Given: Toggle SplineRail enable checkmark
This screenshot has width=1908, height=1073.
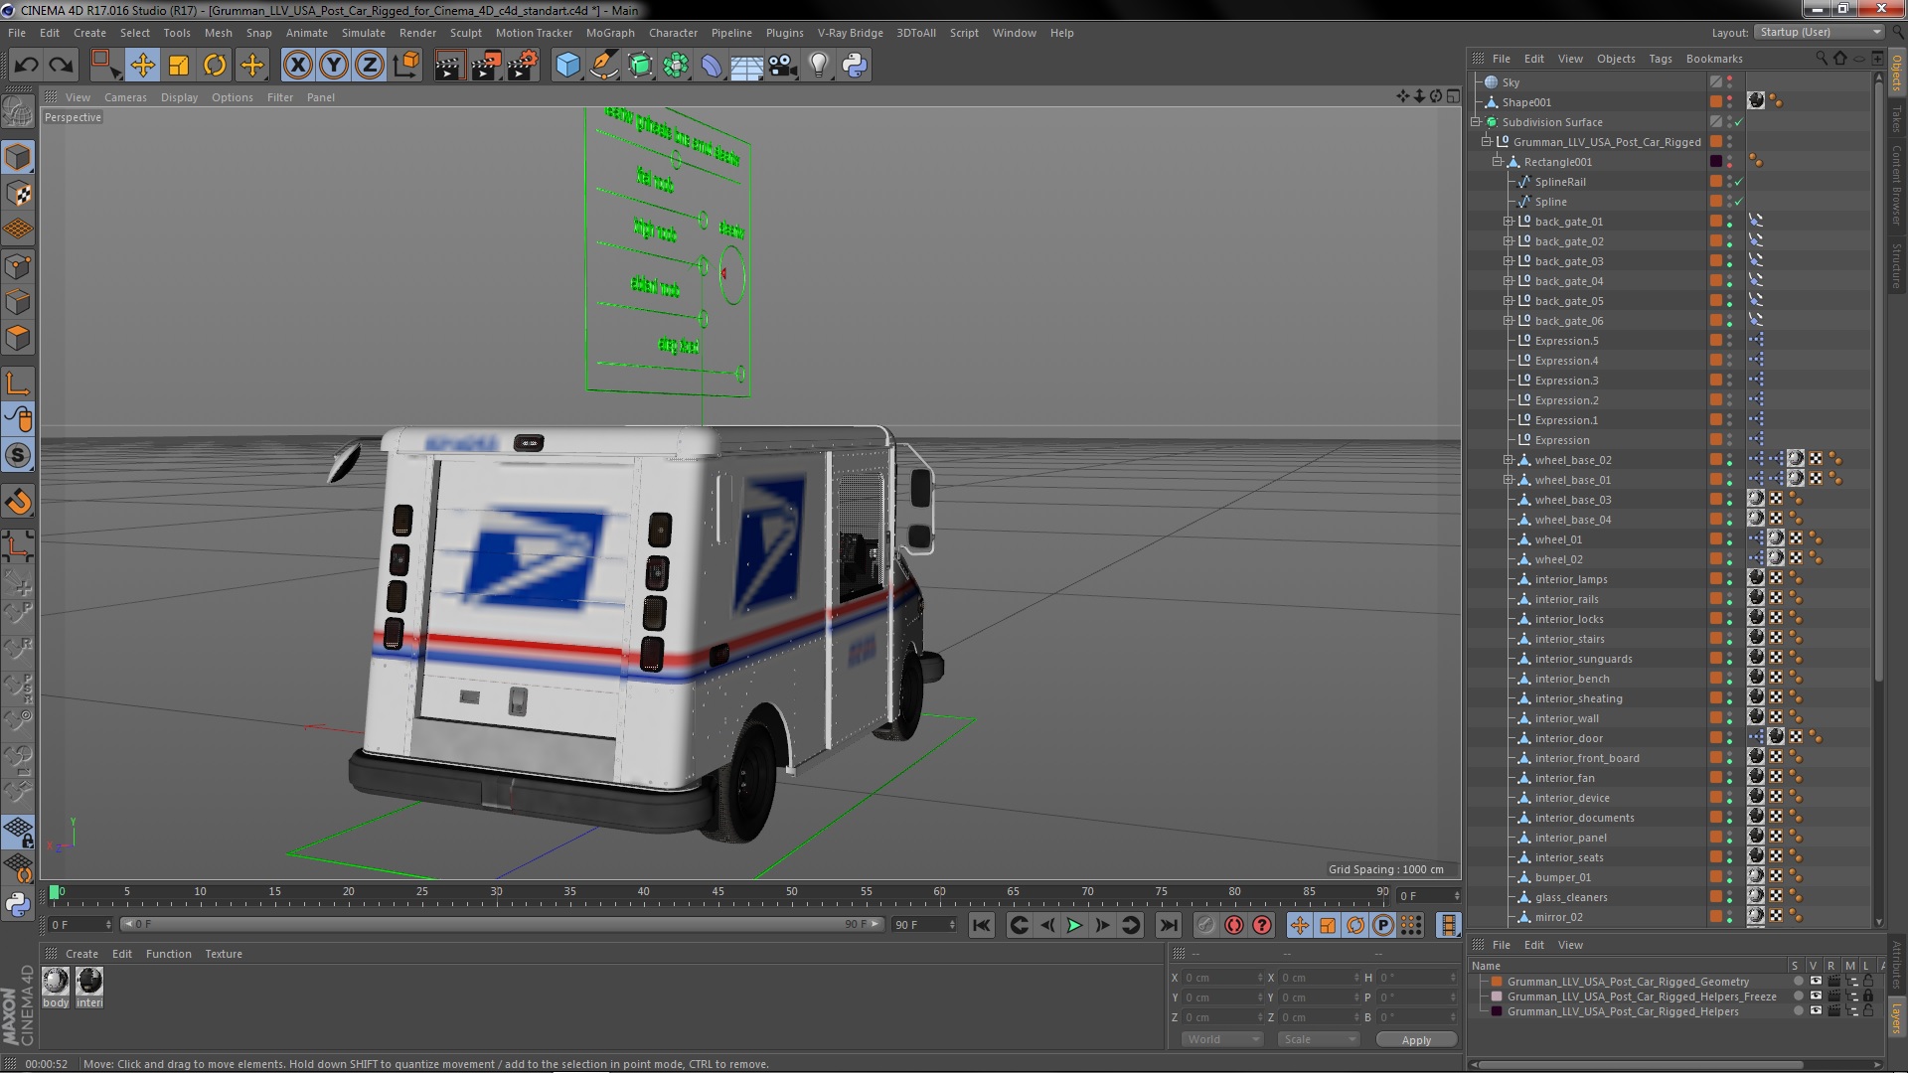Looking at the screenshot, I should [x=1739, y=182].
